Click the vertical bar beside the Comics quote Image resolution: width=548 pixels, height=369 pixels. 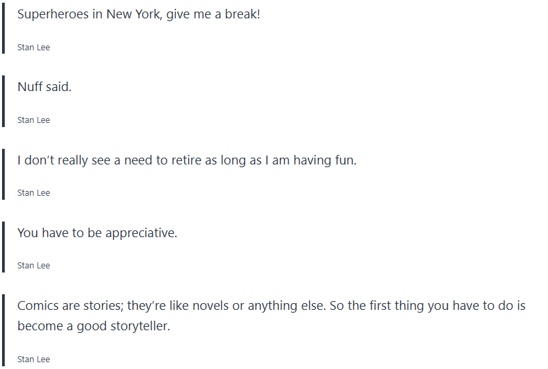[3, 330]
